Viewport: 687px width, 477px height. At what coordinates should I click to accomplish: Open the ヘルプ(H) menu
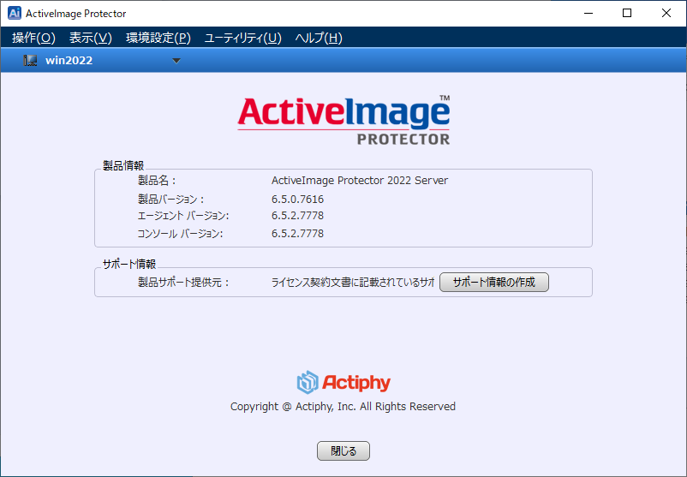319,38
